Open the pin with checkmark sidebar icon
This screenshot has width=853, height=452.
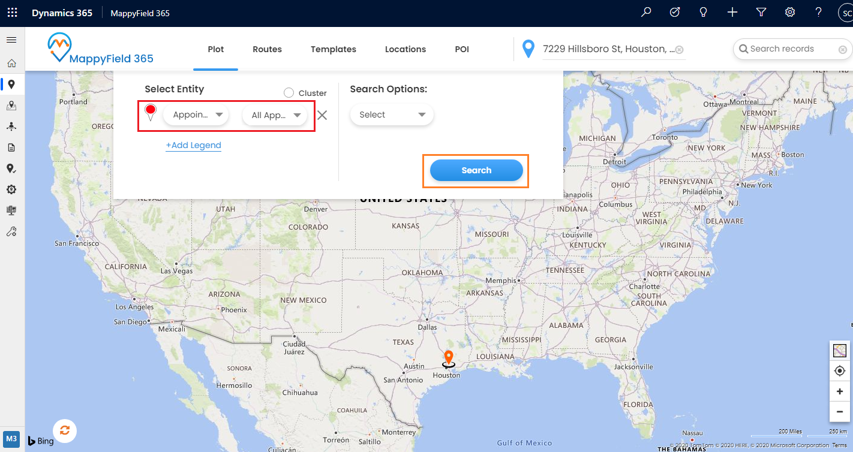pyautogui.click(x=11, y=168)
